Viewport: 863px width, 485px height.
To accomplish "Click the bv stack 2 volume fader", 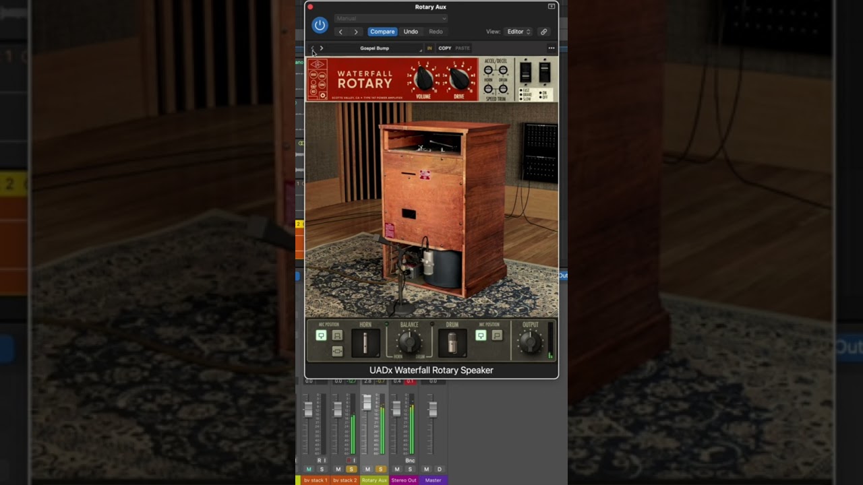I will click(338, 410).
